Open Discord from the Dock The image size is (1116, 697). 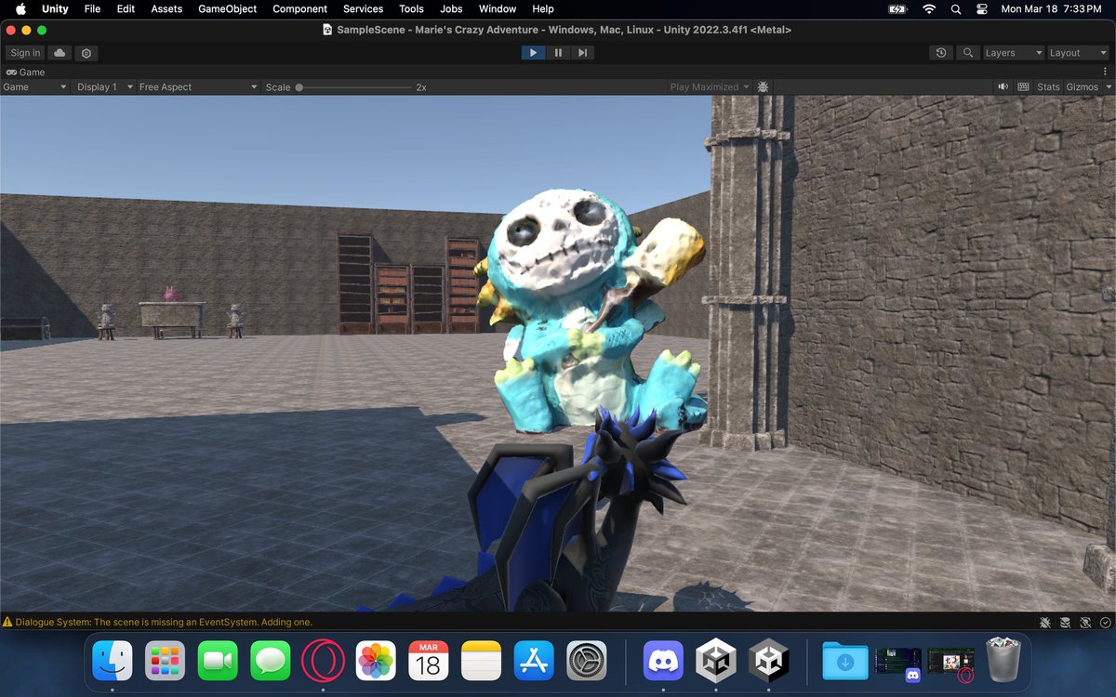(x=663, y=661)
